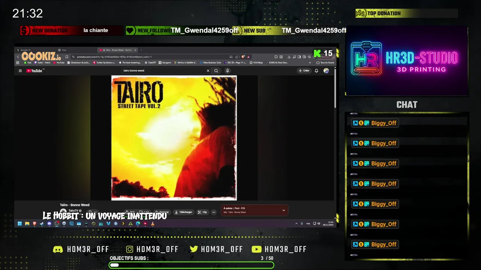Close the Taïro - Bonne Weed tab
The image size is (481, 270).
coord(135,50)
